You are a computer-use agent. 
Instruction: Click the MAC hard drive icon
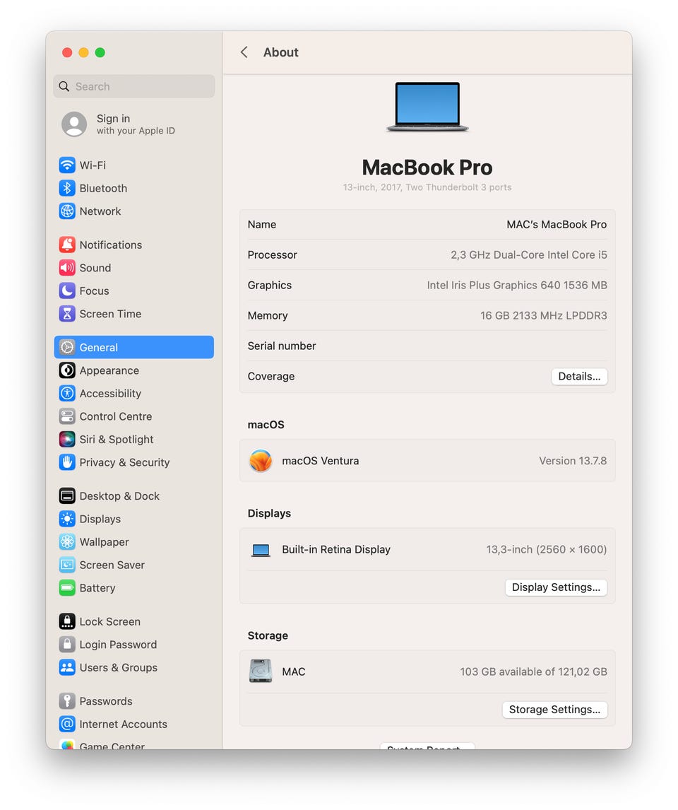(261, 671)
